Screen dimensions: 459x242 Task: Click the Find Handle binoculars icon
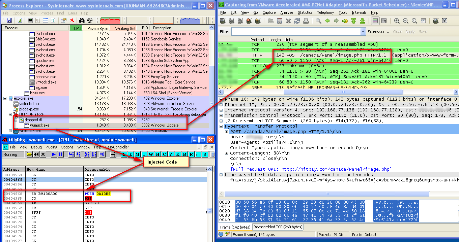[82, 21]
